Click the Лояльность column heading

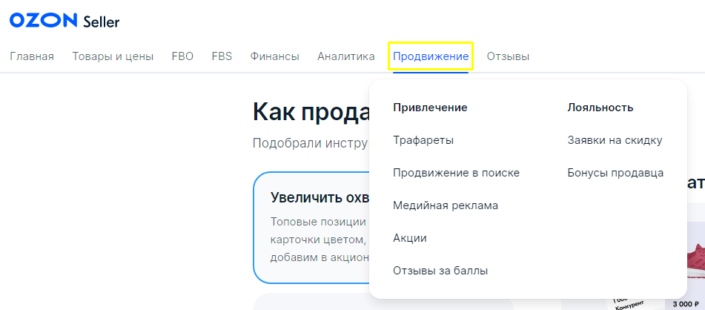click(600, 108)
